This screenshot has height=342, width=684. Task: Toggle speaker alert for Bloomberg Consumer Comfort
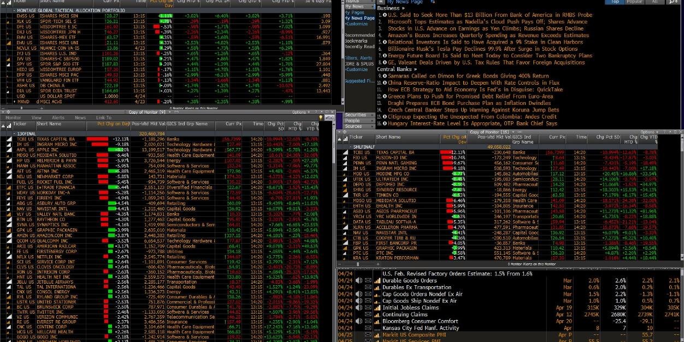click(359, 321)
